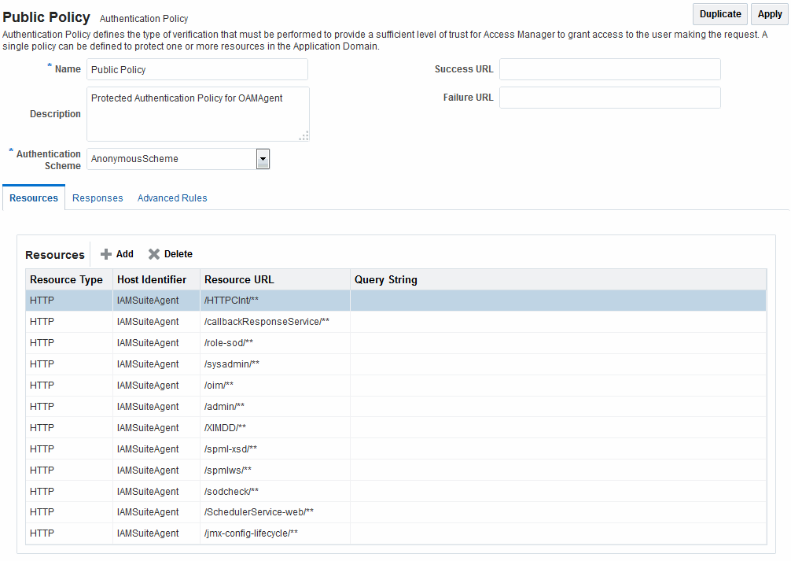Select the /sysadmin/** resource URL
Viewport: 791px width, 561px height.
231,364
